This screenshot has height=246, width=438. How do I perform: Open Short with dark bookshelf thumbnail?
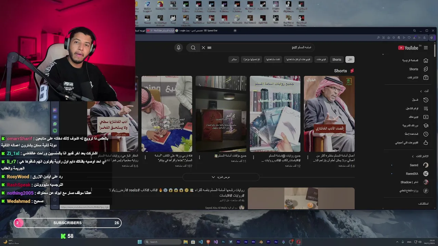click(x=221, y=114)
